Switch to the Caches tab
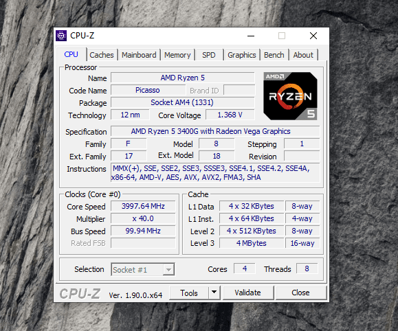This screenshot has height=331, width=398. point(102,55)
